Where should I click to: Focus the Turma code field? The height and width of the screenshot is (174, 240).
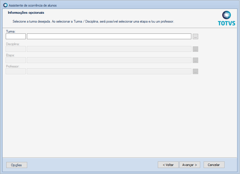(x=16, y=36)
